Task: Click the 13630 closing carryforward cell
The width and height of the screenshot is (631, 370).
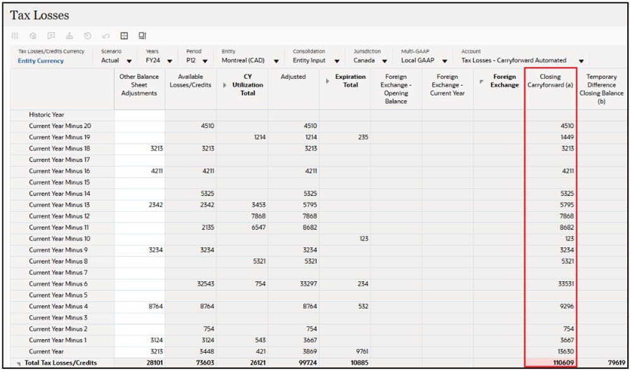Action: [x=551, y=351]
